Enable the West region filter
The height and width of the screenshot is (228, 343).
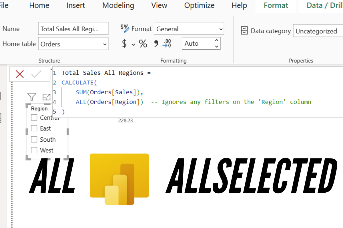[x=34, y=150]
